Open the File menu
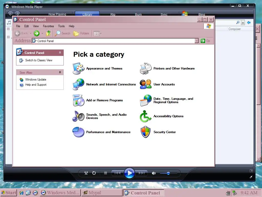 pyautogui.click(x=18, y=26)
